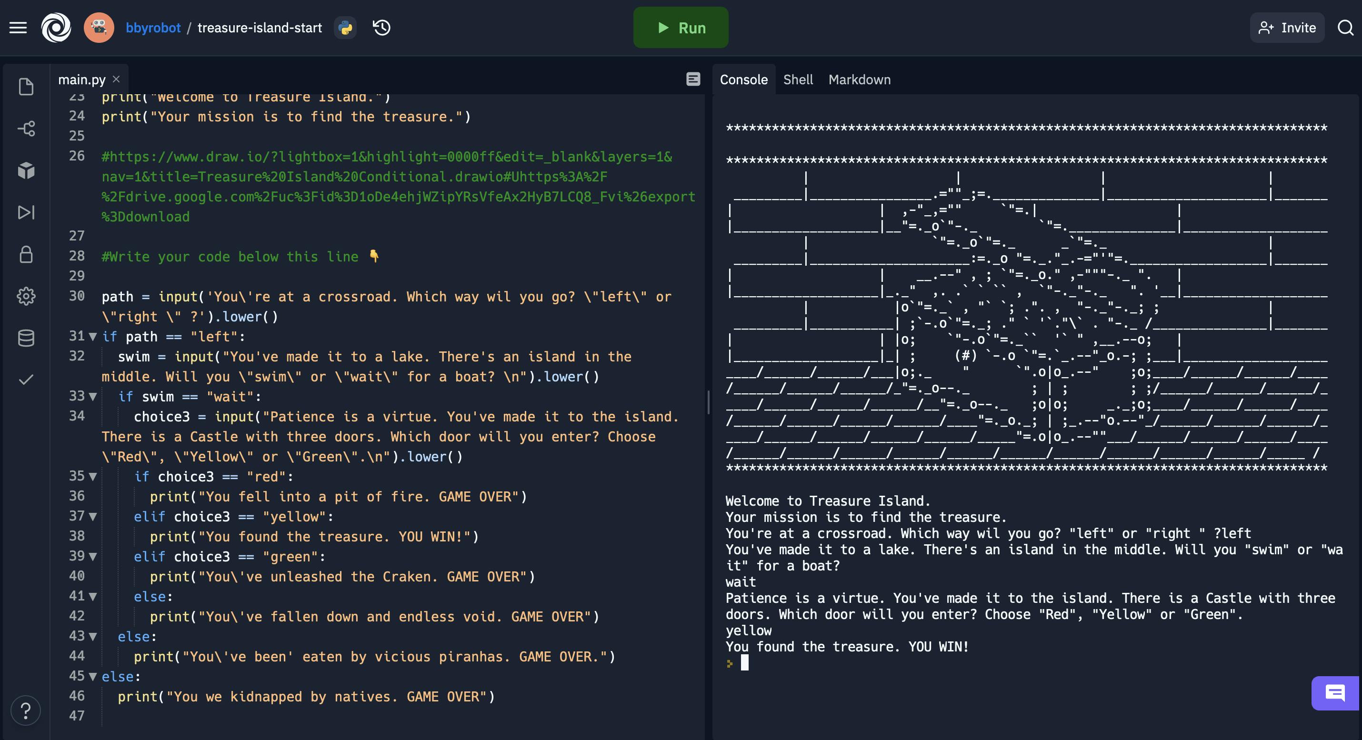This screenshot has width=1362, height=740.
Task: Click the Console tab
Action: point(743,79)
